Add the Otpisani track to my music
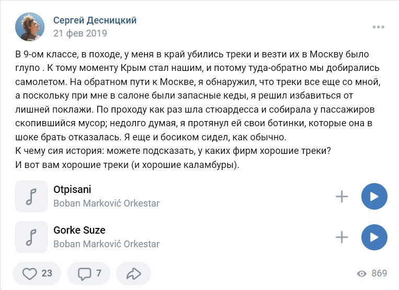The width and height of the screenshot is (399, 290). pos(341,196)
